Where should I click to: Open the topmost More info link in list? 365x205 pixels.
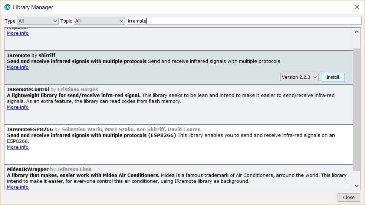[x=18, y=33]
